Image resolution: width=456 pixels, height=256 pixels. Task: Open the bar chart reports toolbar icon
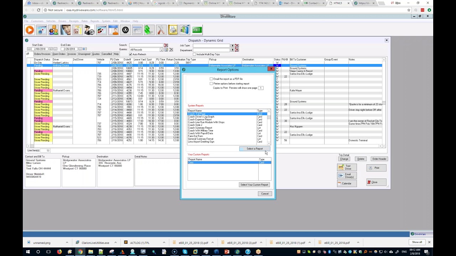(x=185, y=30)
